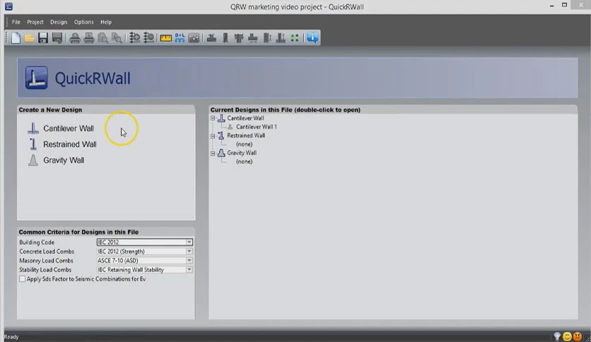
Task: Click the add design list icon with plus
Action: pos(134,37)
